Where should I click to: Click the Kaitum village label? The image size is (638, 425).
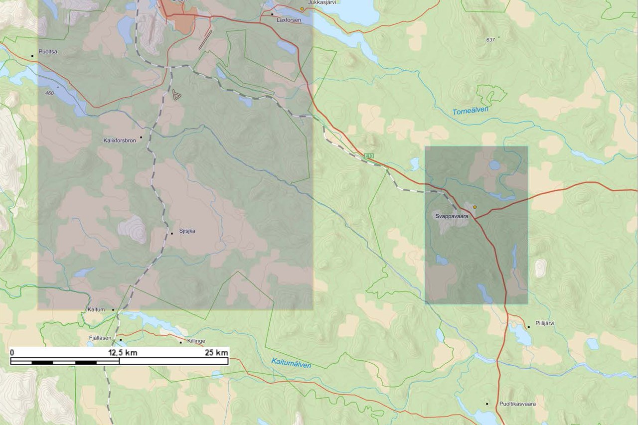click(96, 310)
